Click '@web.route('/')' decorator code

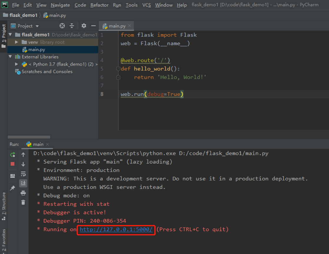coord(145,60)
